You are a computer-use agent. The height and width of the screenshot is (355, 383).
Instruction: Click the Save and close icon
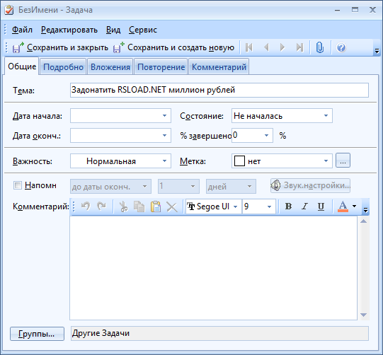pyautogui.click(x=18, y=47)
